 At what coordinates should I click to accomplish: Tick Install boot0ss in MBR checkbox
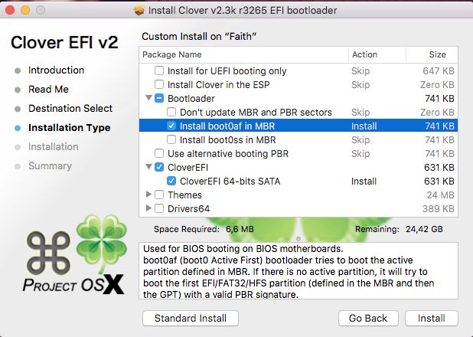[x=171, y=139]
